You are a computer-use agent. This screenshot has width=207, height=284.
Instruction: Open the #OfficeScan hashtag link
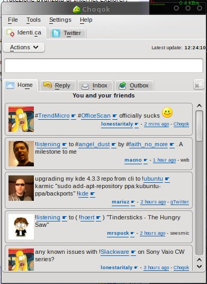(96, 116)
